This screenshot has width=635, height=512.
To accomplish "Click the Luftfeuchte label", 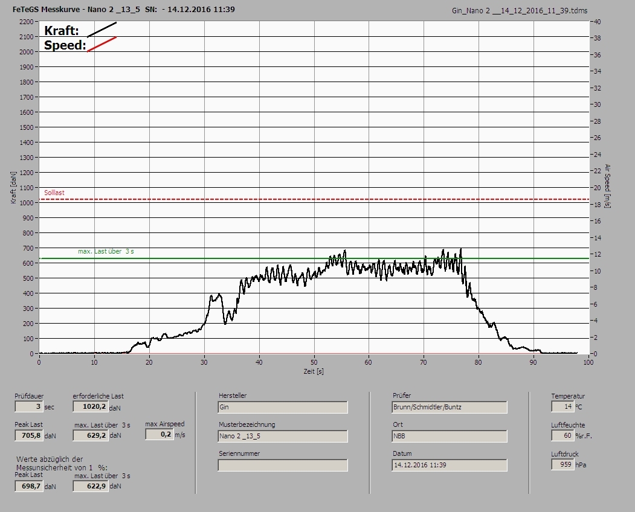I will click(x=568, y=425).
